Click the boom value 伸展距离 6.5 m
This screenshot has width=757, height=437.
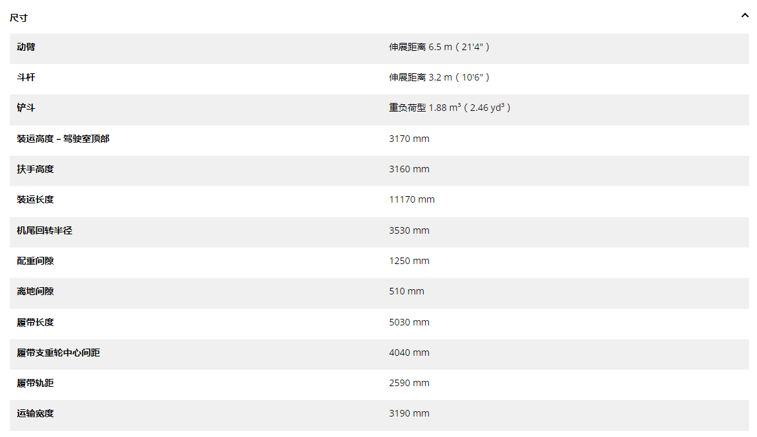click(439, 47)
